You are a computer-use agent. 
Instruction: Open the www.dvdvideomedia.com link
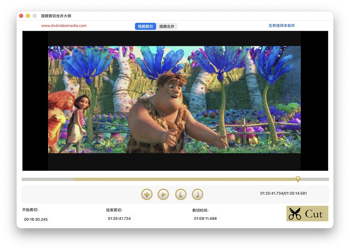(64, 26)
